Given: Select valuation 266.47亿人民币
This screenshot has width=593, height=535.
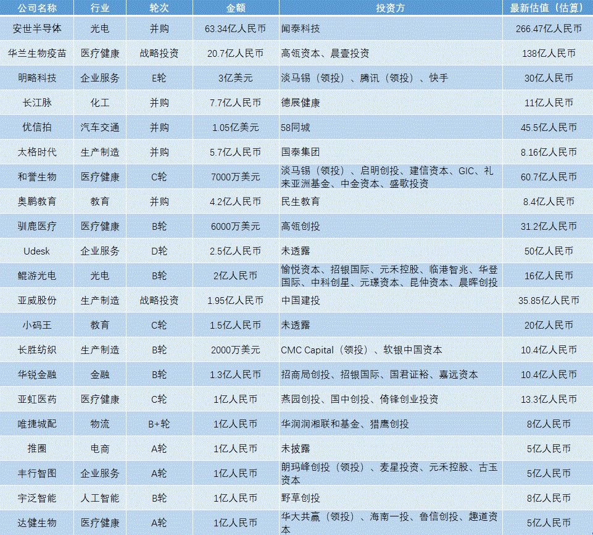Looking at the screenshot, I should (549, 28).
